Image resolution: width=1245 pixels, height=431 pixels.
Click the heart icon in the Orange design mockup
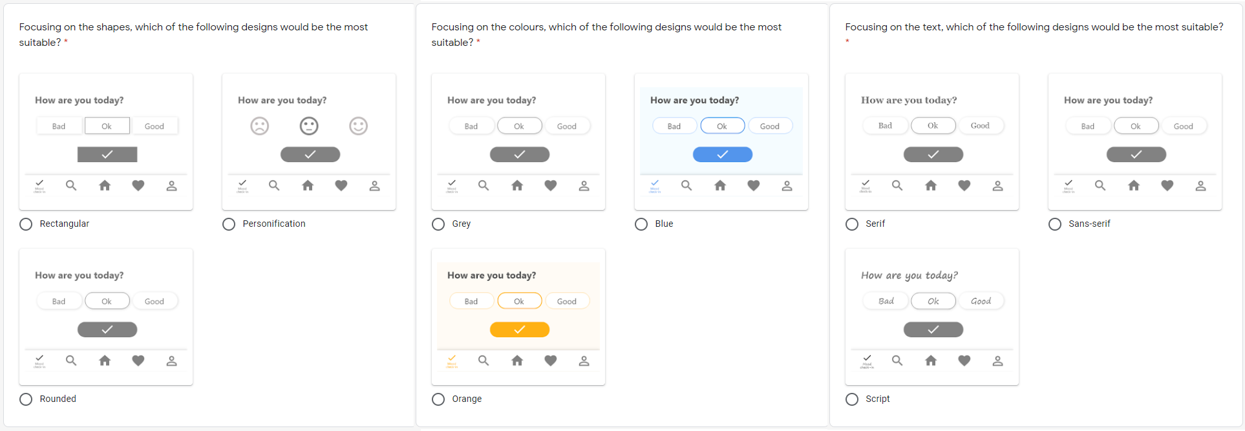551,361
